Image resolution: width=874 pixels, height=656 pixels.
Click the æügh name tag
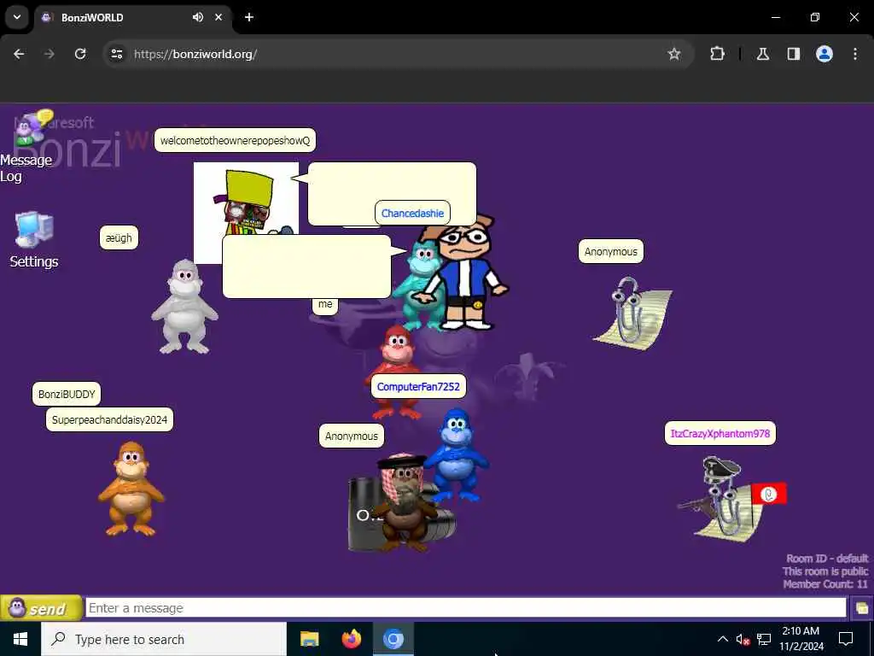(x=119, y=237)
